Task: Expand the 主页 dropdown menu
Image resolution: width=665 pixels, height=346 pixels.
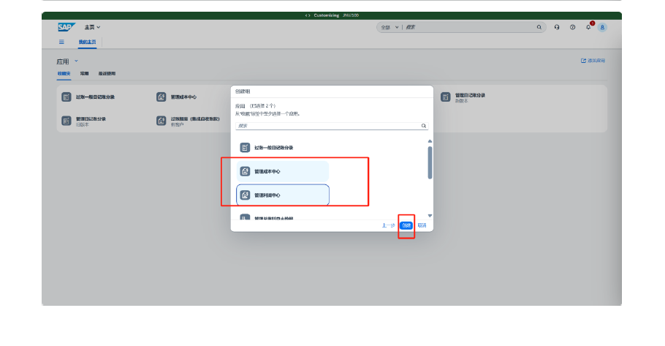Action: [x=92, y=27]
